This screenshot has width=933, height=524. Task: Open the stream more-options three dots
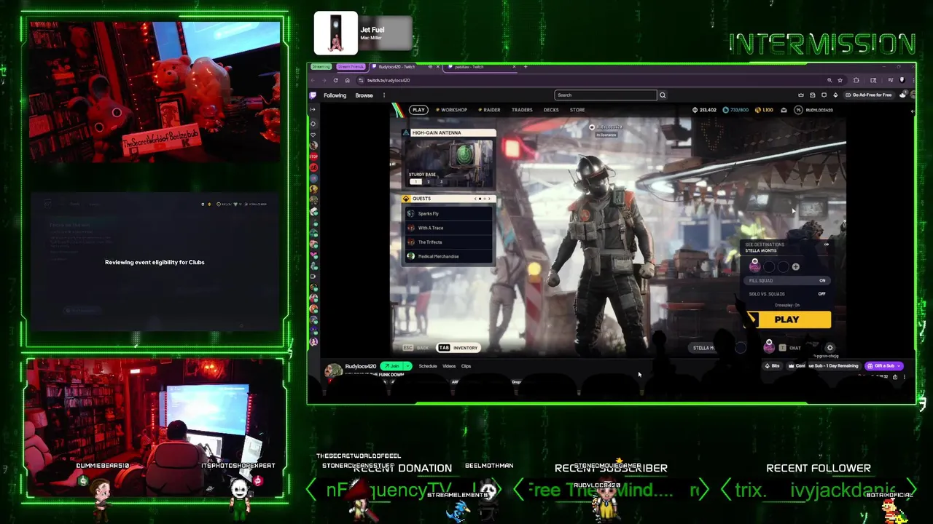[x=905, y=377]
